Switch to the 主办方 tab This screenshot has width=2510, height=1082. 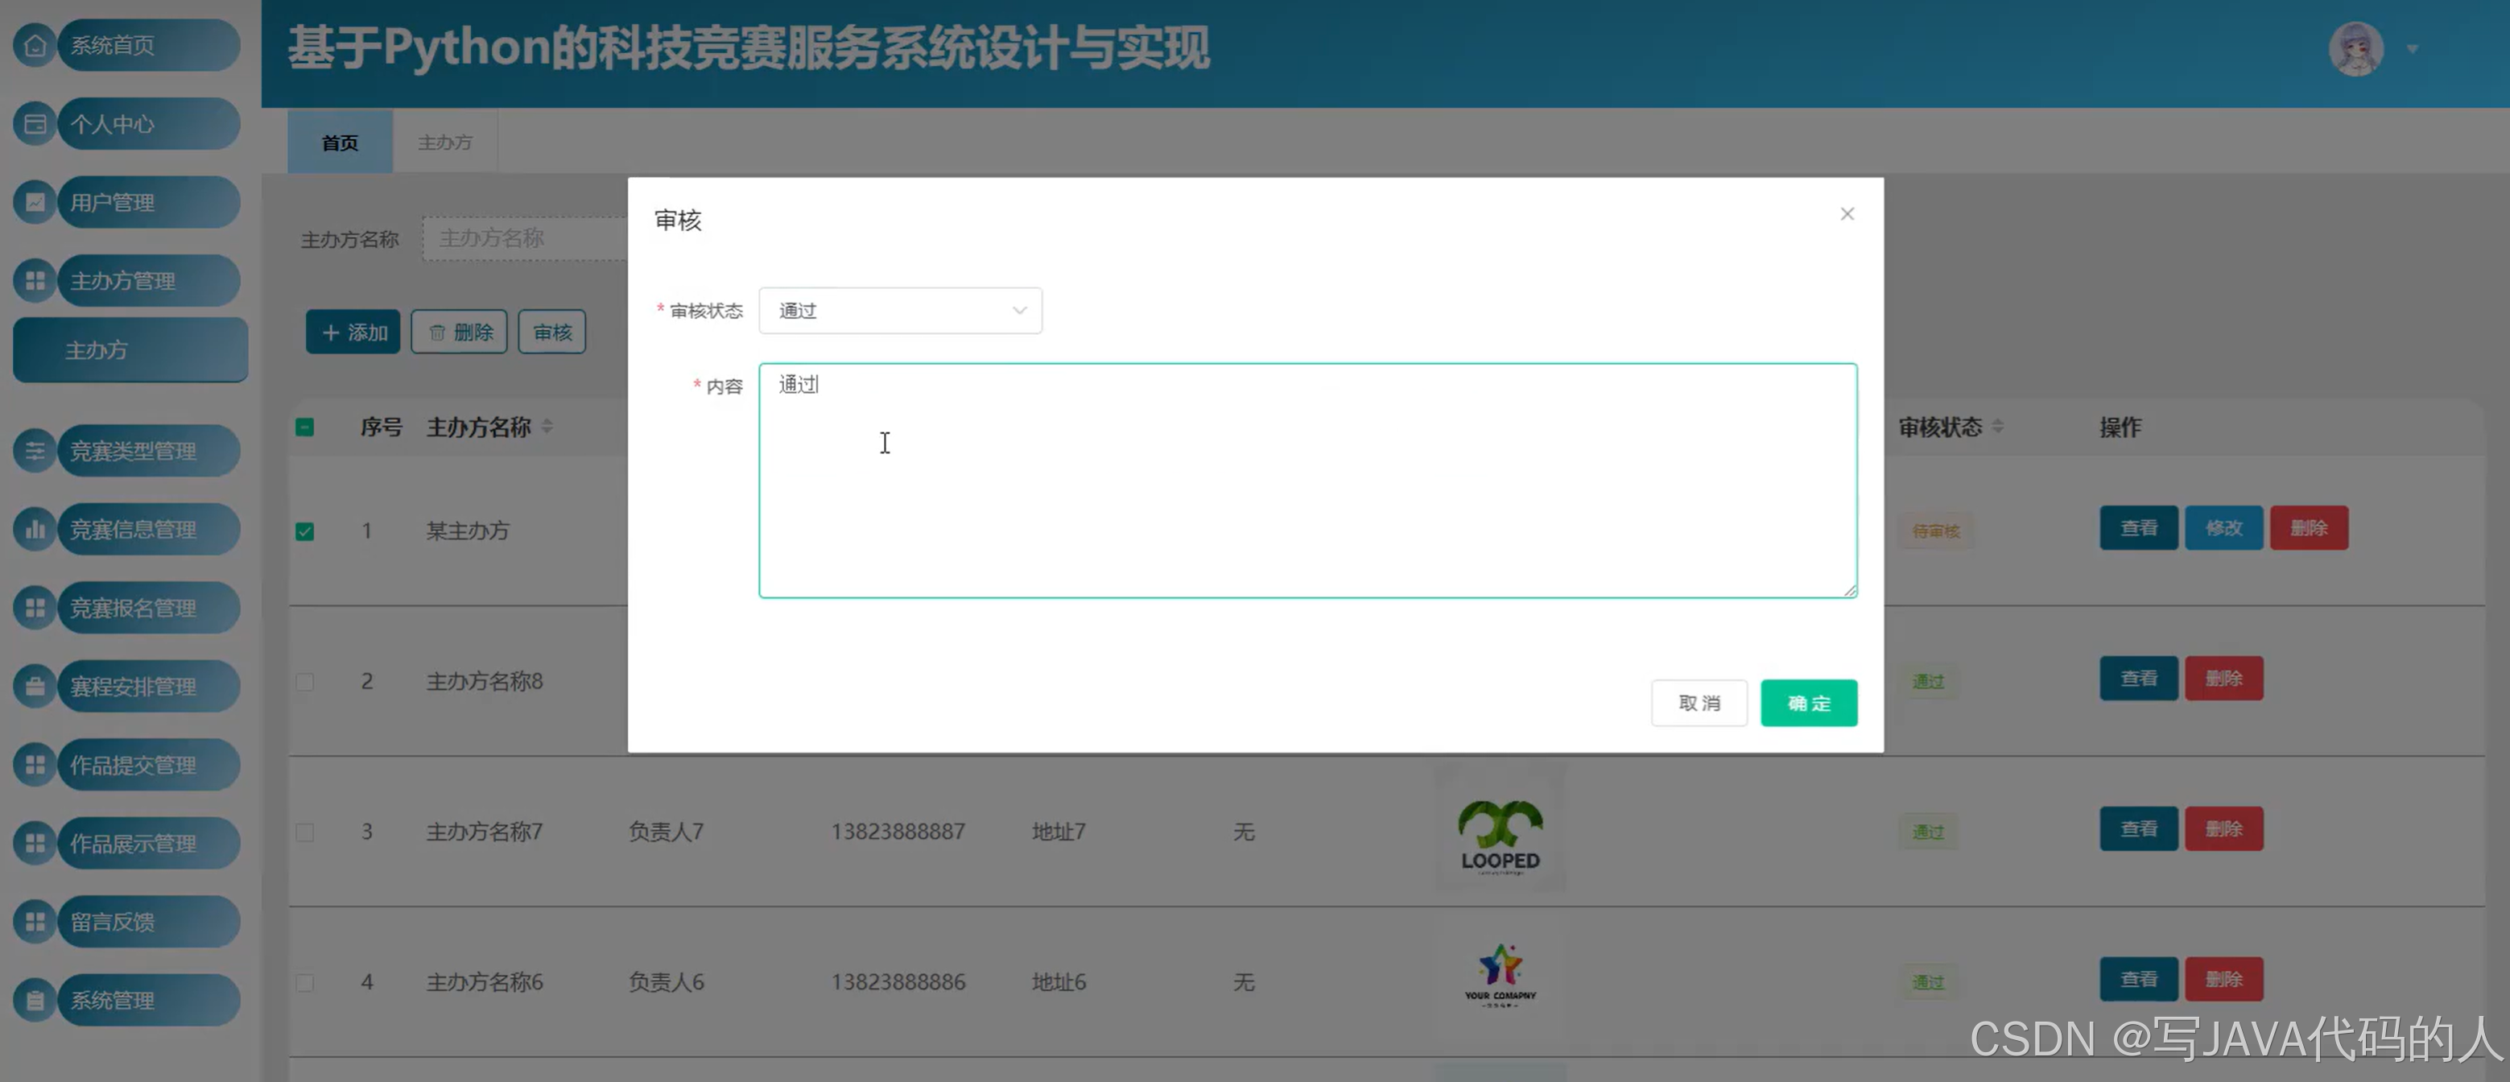(444, 142)
